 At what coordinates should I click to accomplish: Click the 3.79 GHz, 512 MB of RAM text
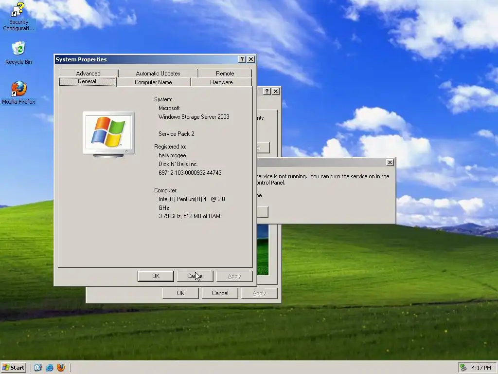[x=189, y=216]
